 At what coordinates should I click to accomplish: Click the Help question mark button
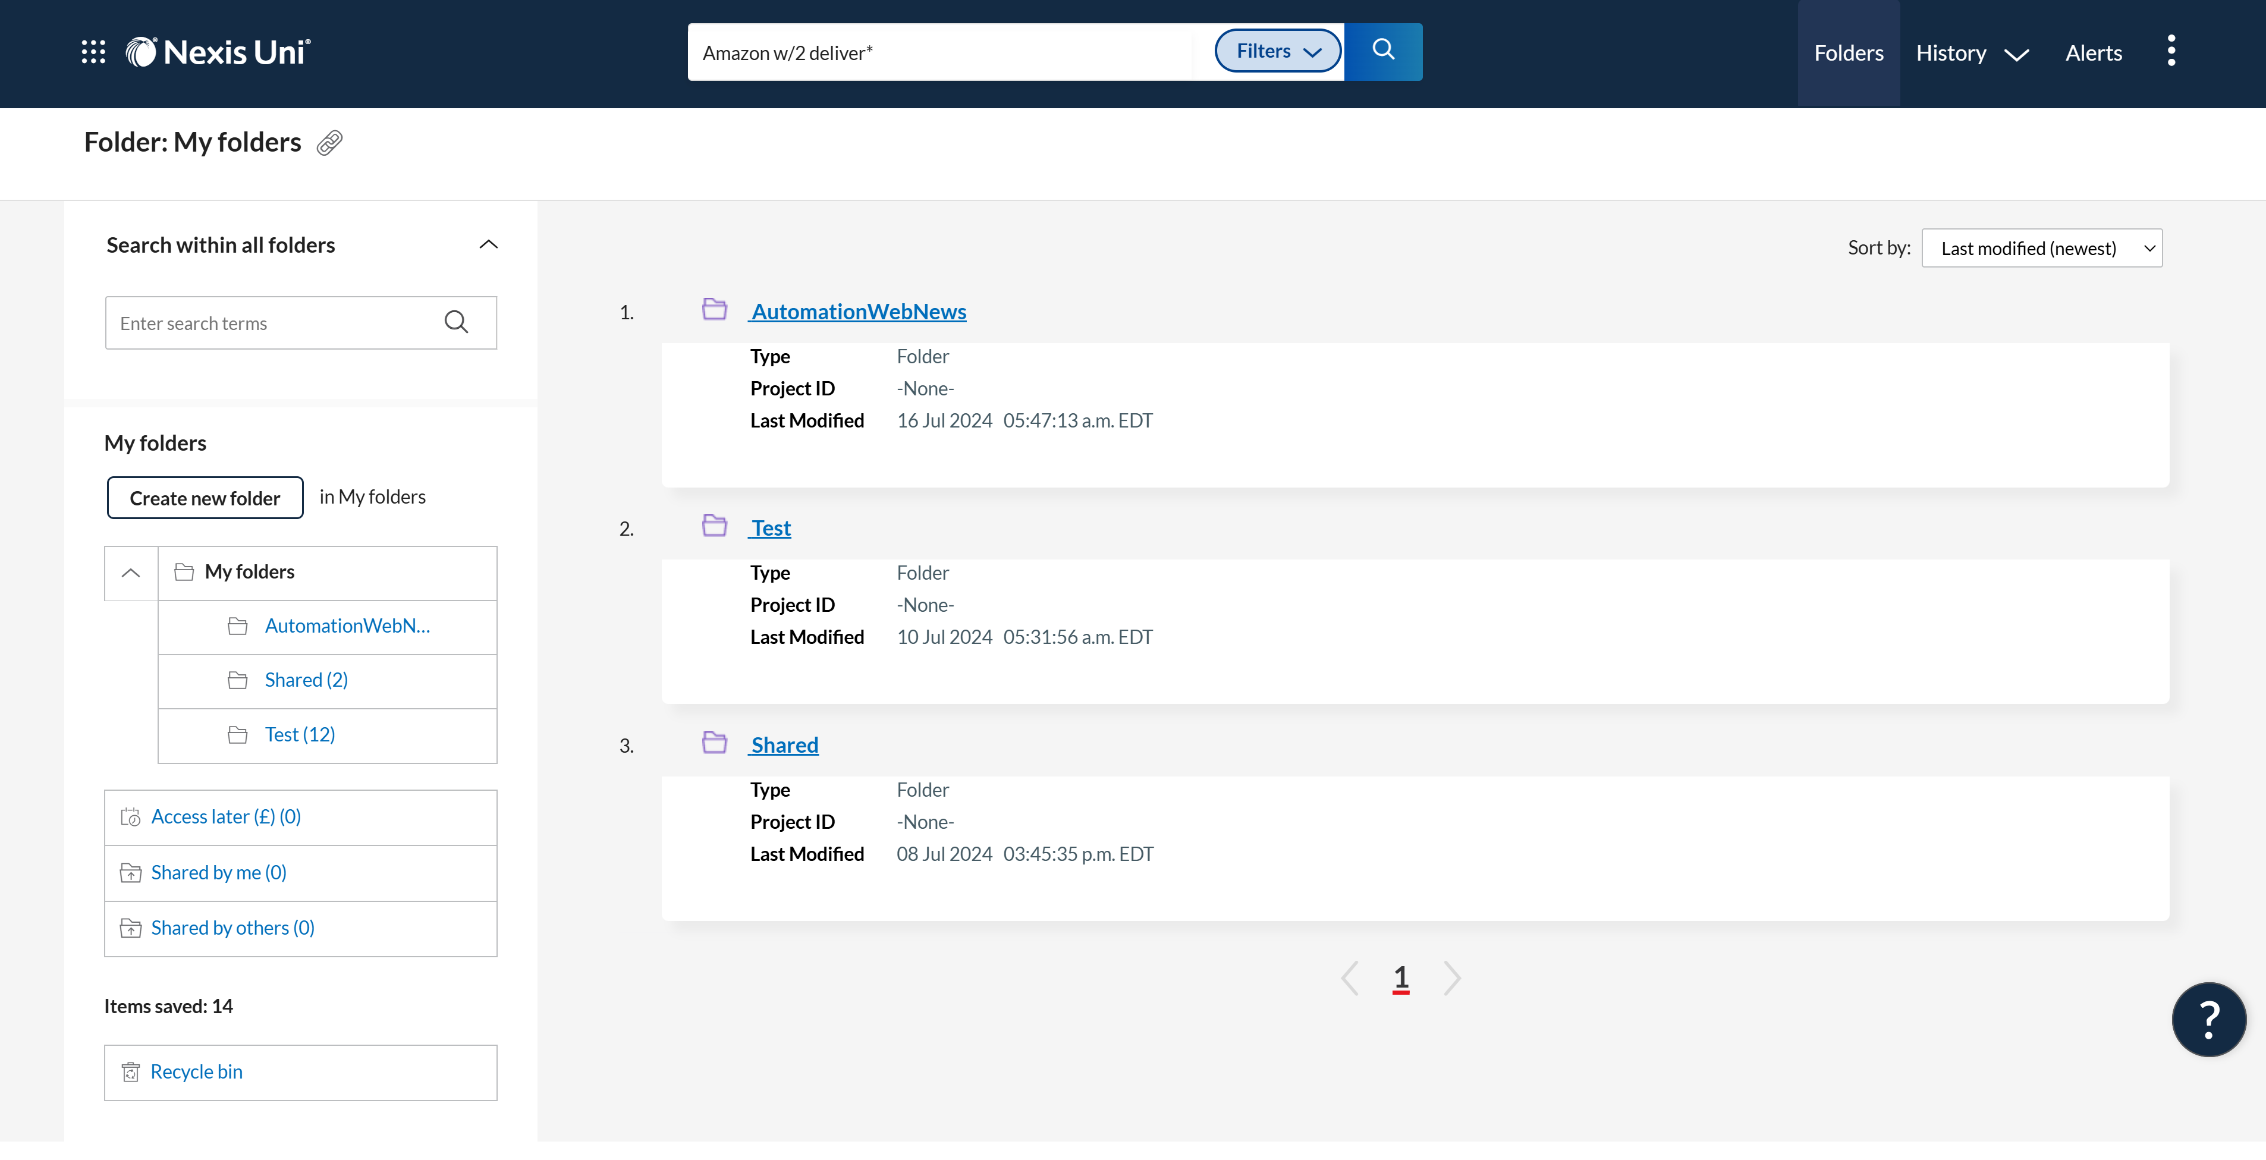(2208, 1019)
